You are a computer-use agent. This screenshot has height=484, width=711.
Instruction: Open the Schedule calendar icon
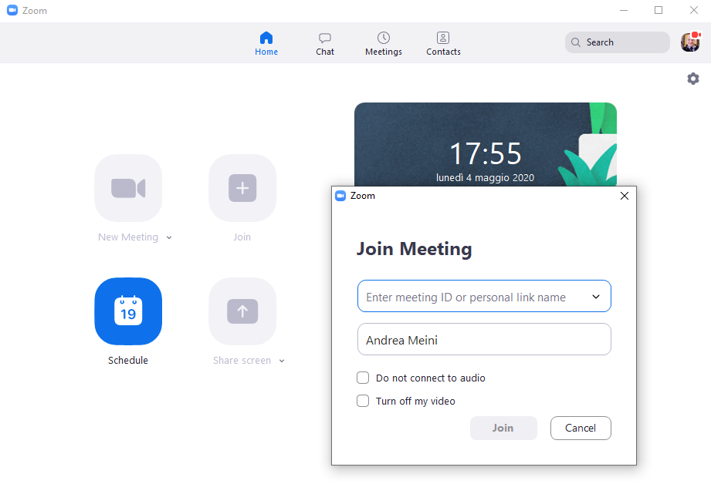tap(128, 311)
